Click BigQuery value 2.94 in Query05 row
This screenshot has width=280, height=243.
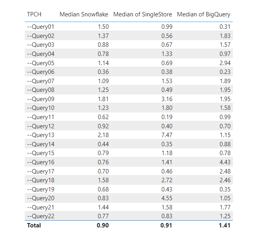click(x=224, y=63)
